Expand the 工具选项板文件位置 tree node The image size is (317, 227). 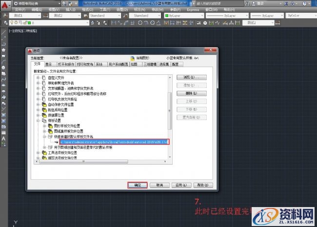click(38, 153)
